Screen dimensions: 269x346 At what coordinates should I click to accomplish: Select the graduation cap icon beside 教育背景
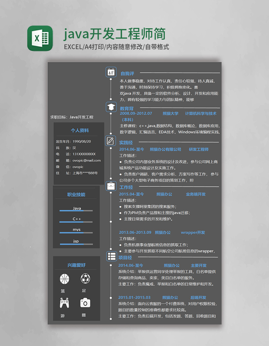(111, 107)
